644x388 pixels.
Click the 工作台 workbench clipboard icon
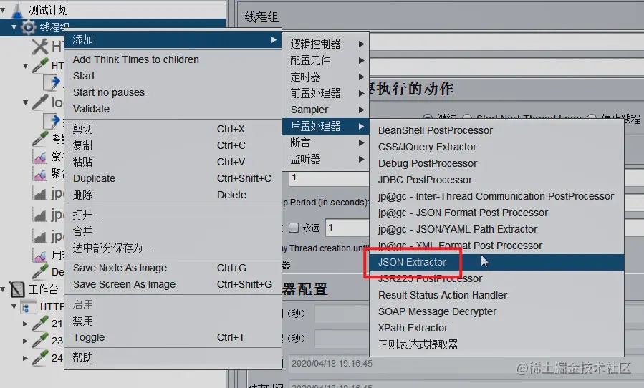click(17, 289)
